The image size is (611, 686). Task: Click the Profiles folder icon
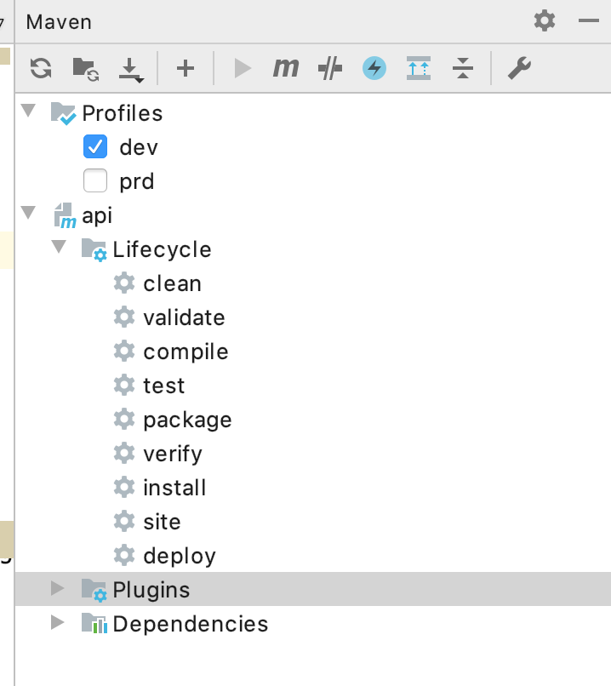pyautogui.click(x=63, y=113)
